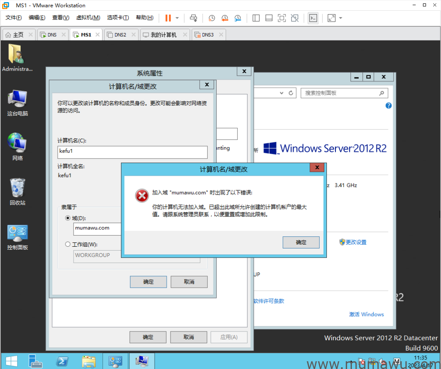Select the 工作组(W) radio button
This screenshot has width=441, height=369.
[68, 244]
